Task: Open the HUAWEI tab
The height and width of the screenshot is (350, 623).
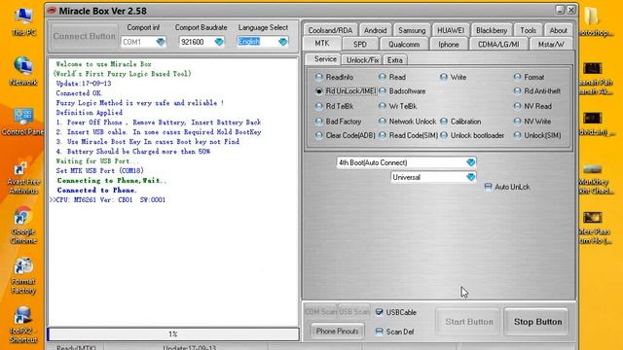Action: pyautogui.click(x=451, y=30)
